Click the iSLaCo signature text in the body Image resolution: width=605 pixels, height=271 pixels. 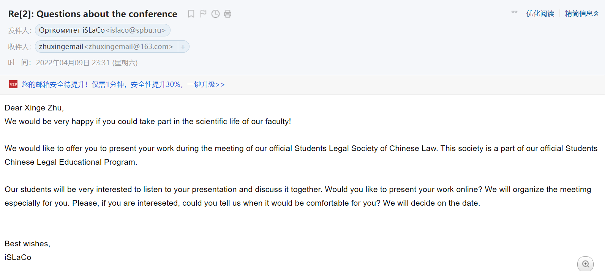(18, 257)
